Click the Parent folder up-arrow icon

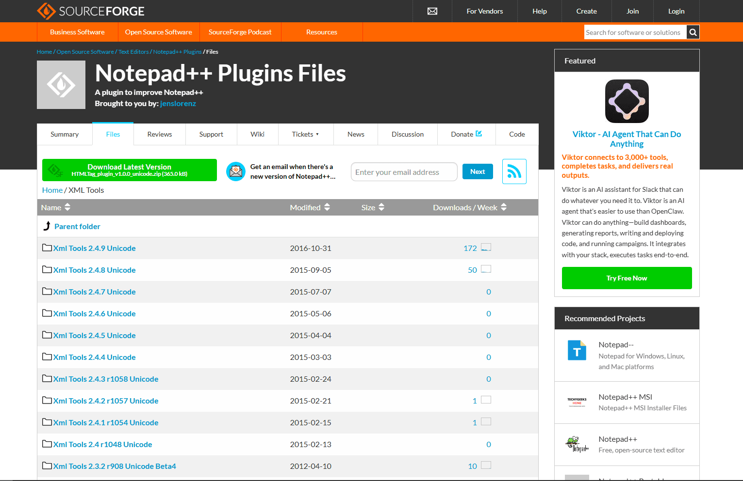pos(47,226)
